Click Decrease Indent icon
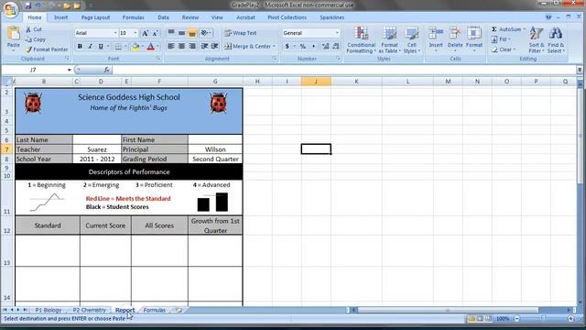 click(204, 47)
